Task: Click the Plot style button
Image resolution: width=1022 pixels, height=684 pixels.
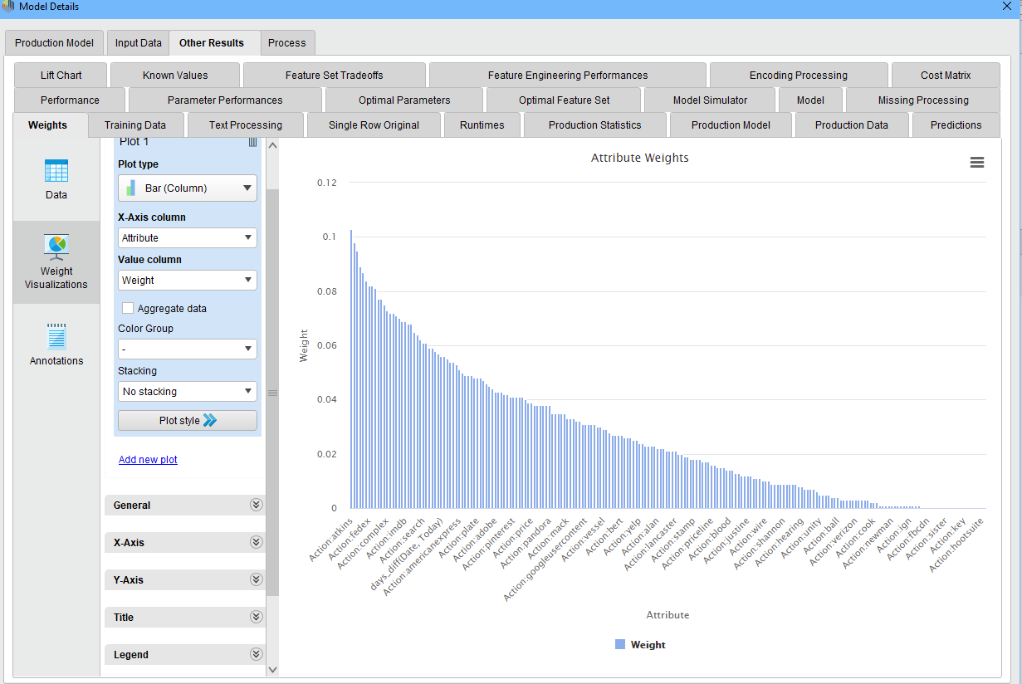Action: coord(188,420)
